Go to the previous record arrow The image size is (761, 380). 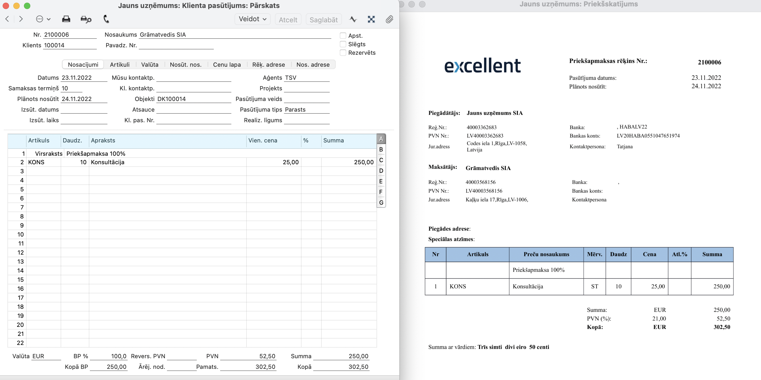[x=7, y=19]
